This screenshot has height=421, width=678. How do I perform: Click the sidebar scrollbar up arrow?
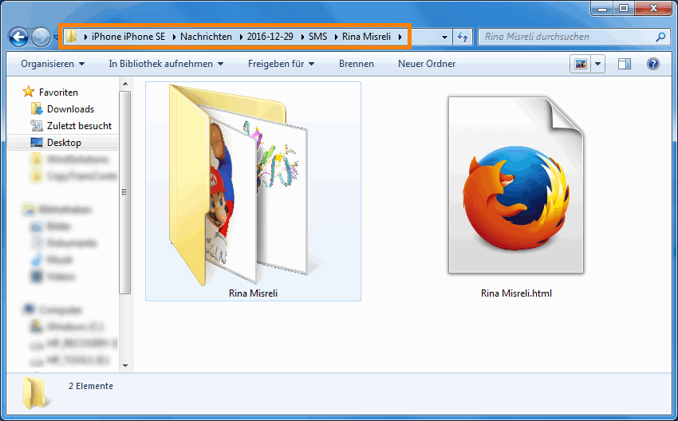click(x=125, y=84)
